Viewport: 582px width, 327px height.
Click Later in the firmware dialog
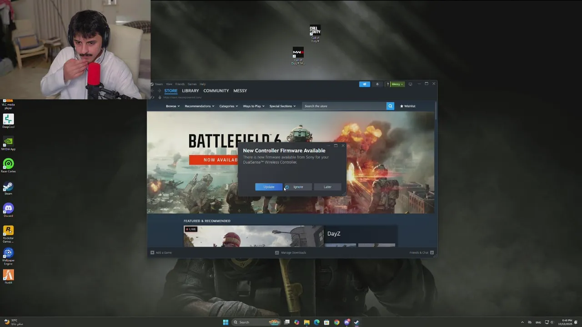coord(327,187)
